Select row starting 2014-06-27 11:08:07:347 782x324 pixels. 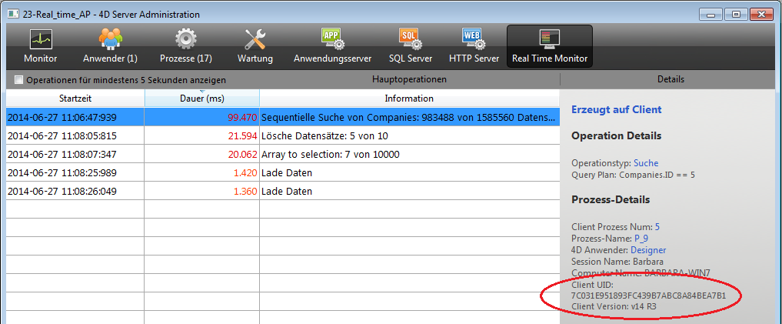(x=283, y=154)
